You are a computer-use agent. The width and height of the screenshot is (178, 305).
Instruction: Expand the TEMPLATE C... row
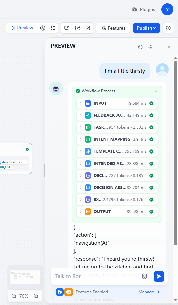(117, 151)
